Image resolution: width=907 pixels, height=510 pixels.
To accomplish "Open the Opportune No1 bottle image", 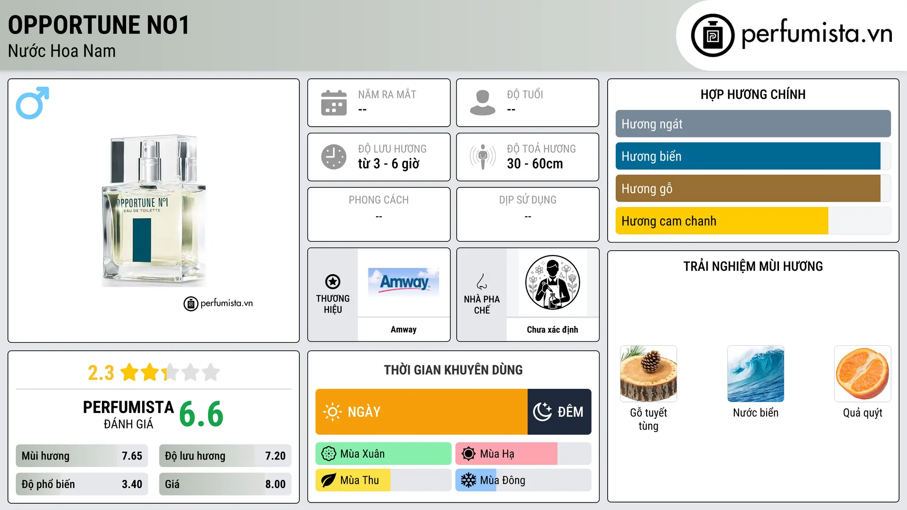I will point(154,210).
